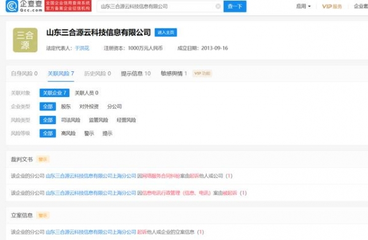Click 警示 tag beside 立案信息
This screenshot has height=240, width=368.
pos(43,215)
